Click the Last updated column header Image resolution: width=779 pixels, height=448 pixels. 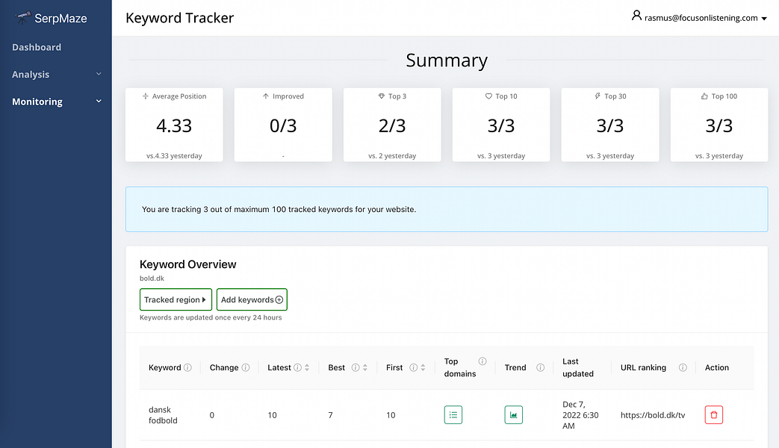[x=578, y=367]
